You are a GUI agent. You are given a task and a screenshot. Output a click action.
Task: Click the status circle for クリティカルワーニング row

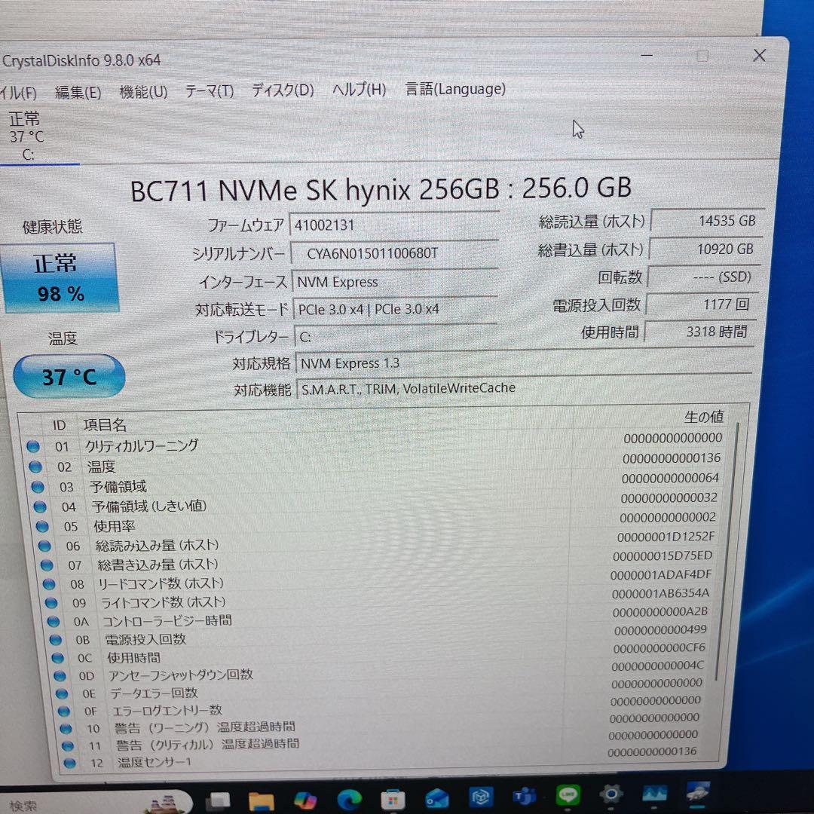pyautogui.click(x=33, y=446)
